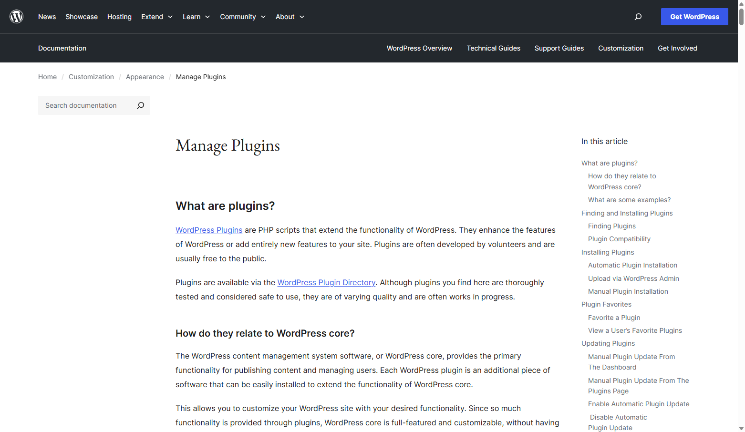The height and width of the screenshot is (432, 745).
Task: Click Home in the breadcrumb
Action: tap(47, 77)
